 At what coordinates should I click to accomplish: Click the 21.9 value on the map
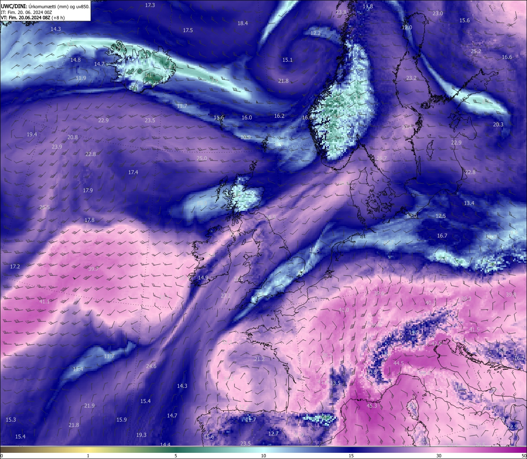click(x=89, y=405)
